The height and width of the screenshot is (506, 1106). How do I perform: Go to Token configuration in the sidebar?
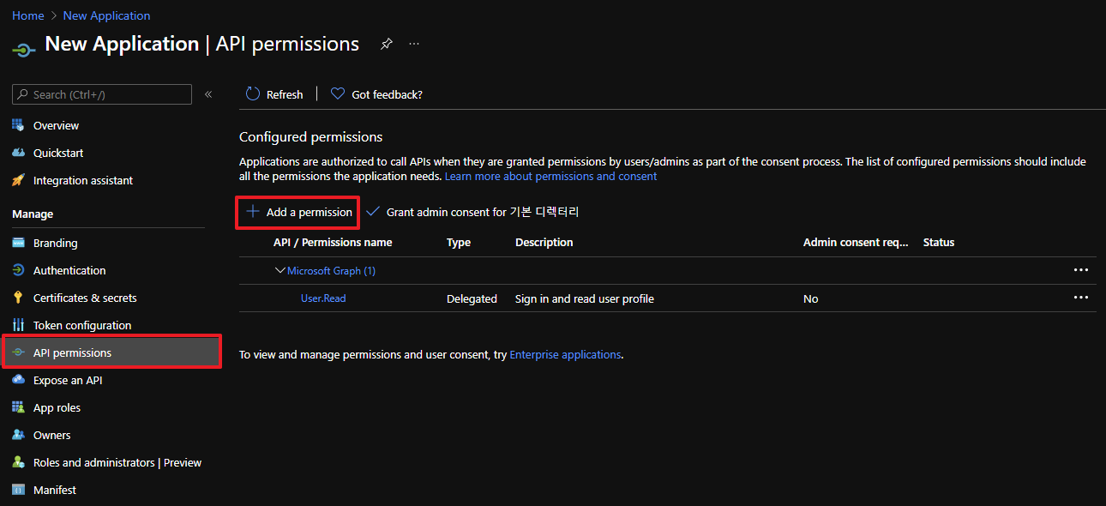pos(82,325)
